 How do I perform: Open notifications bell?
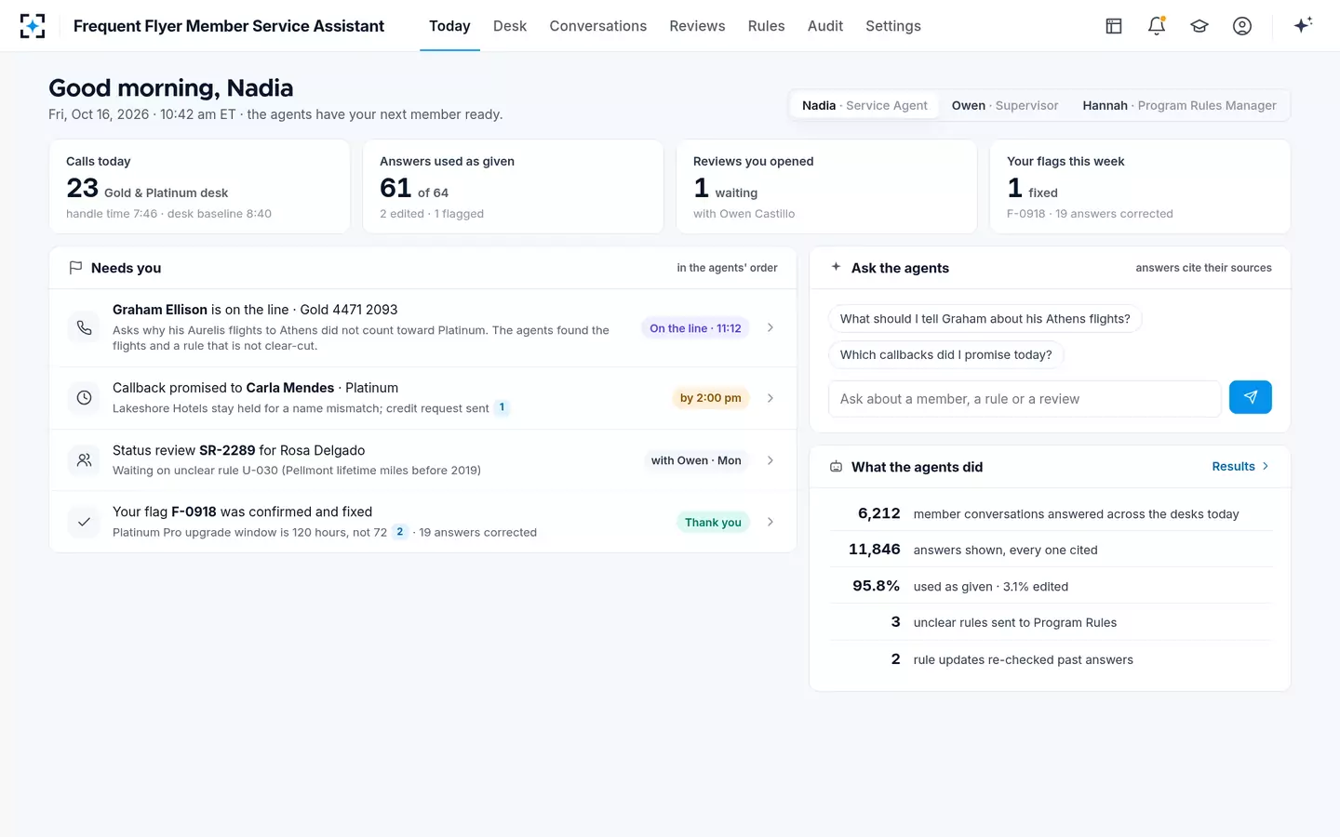coord(1157,26)
